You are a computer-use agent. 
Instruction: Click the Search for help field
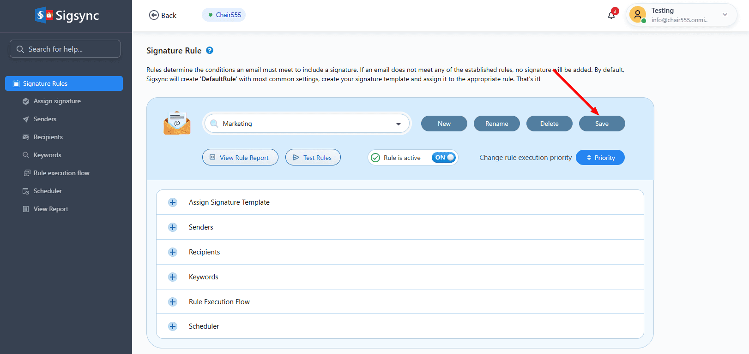(65, 49)
